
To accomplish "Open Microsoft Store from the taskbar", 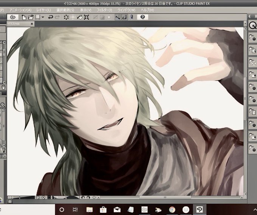I will point(103,210).
